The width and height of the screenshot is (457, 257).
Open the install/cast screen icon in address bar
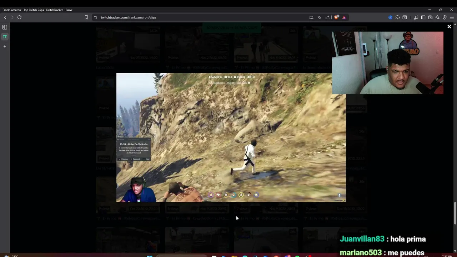click(x=311, y=17)
